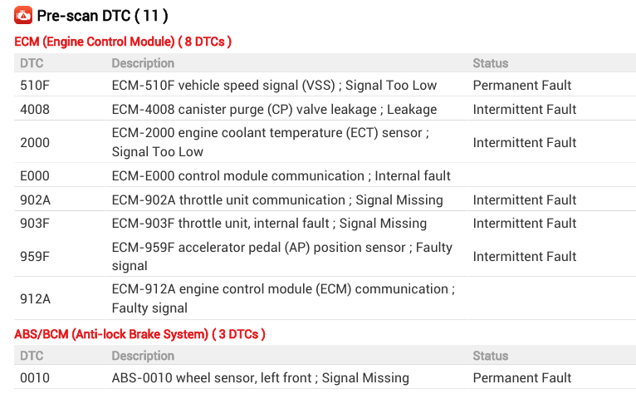Click Intermittent Fault status for code 4008
The width and height of the screenshot is (636, 394).
point(525,109)
